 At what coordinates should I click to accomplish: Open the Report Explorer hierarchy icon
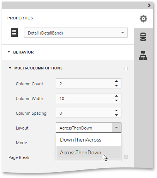[x=143, y=55]
